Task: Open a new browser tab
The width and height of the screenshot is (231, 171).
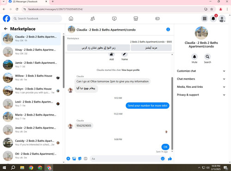Action: [53, 1]
